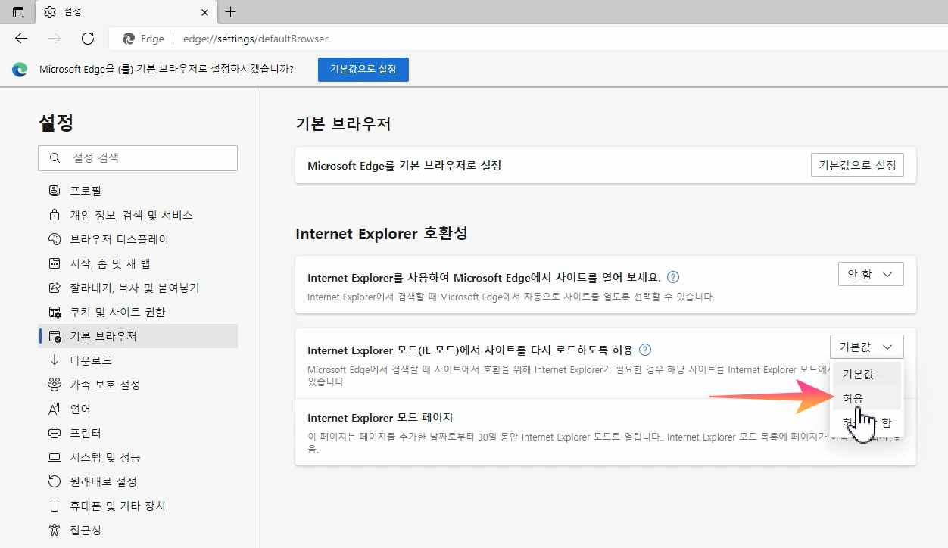The width and height of the screenshot is (948, 548).
Task: Click the 프로필 sidebar icon
Action: pos(55,191)
